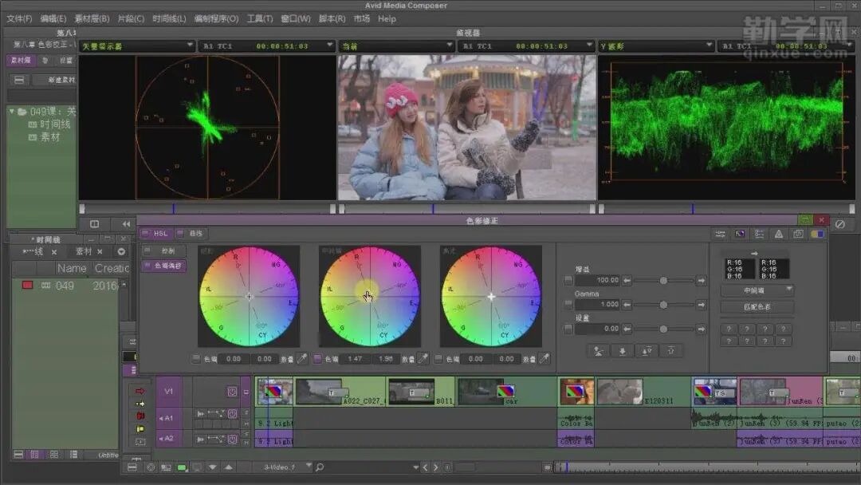Toggle the midtones hue offset checkbox

pyautogui.click(x=317, y=359)
